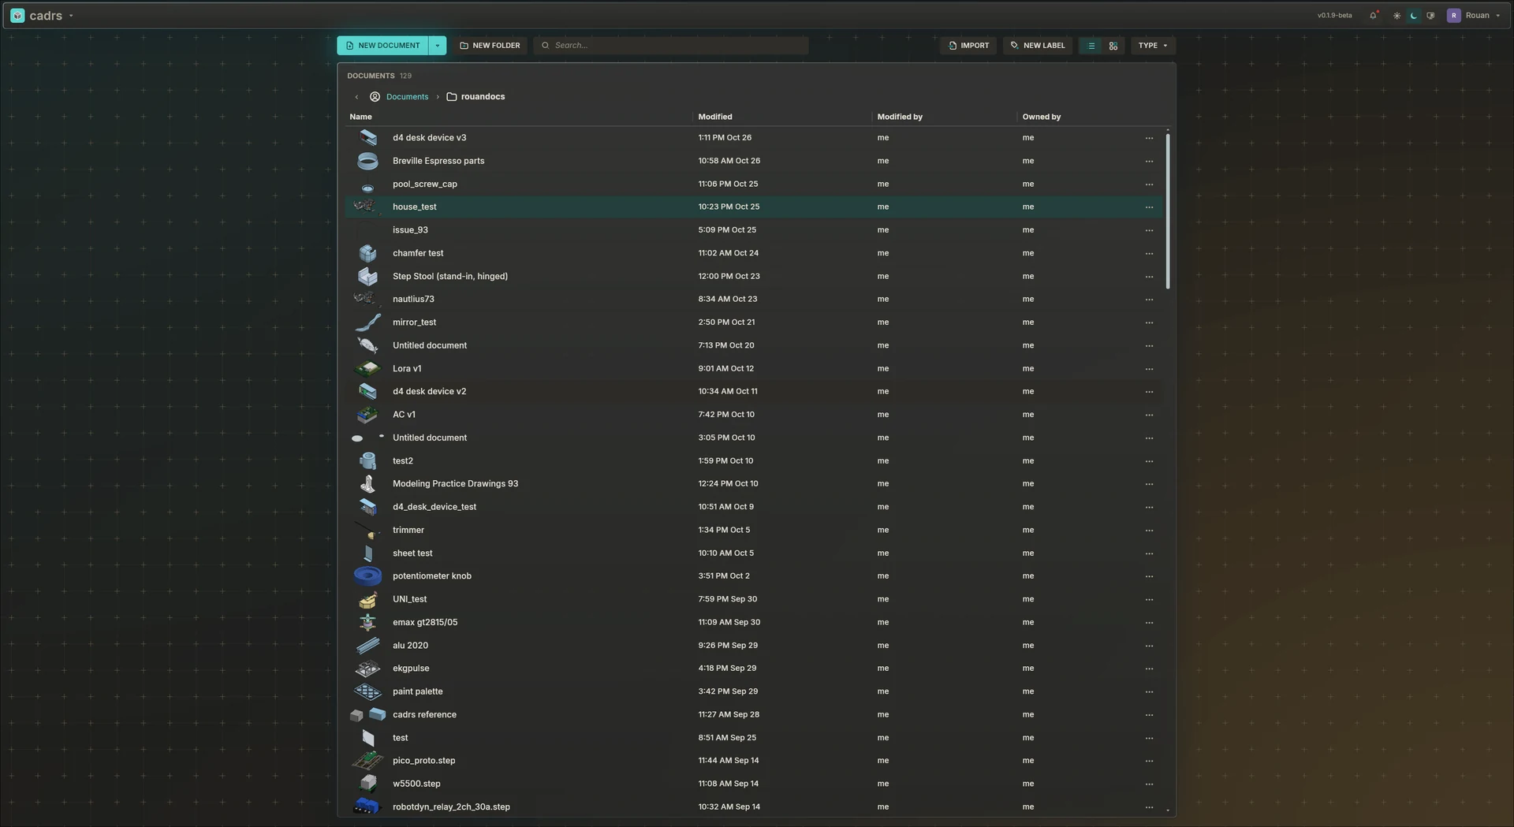The image size is (1514, 827).
Task: Create a new document
Action: 382,46
